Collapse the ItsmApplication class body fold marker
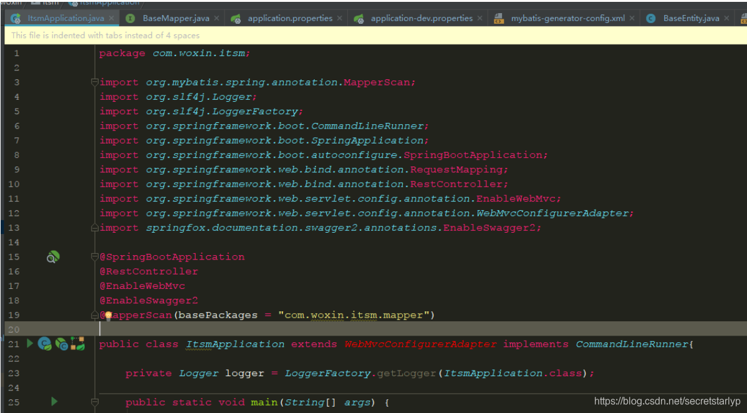The width and height of the screenshot is (747, 413). pyautogui.click(x=94, y=343)
